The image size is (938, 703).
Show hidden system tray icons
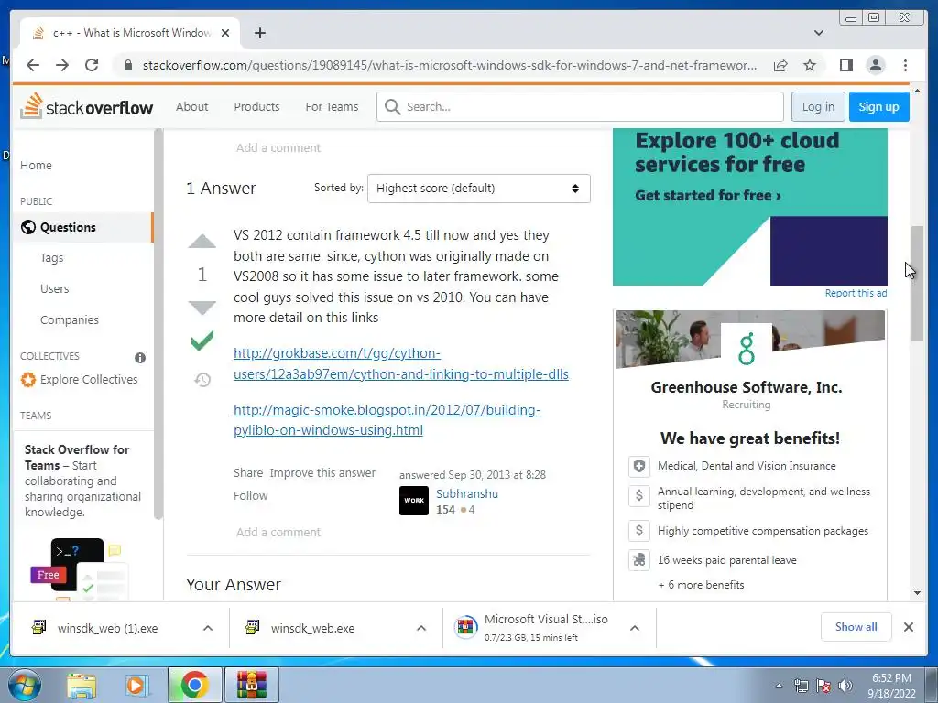779,686
